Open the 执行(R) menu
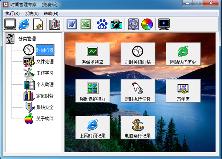 [13, 14]
